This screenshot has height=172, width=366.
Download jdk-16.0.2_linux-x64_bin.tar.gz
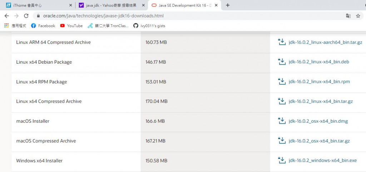click(x=321, y=101)
